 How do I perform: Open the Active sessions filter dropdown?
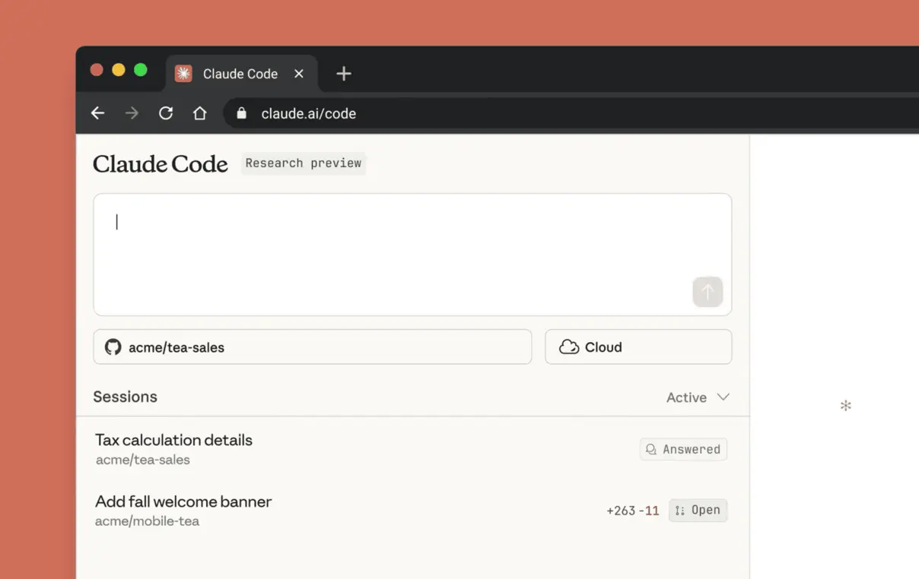pyautogui.click(x=697, y=397)
